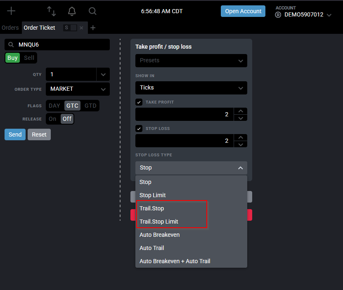The height and width of the screenshot is (290, 343).
Task: Open the Presets dropdown
Action: [191, 61]
